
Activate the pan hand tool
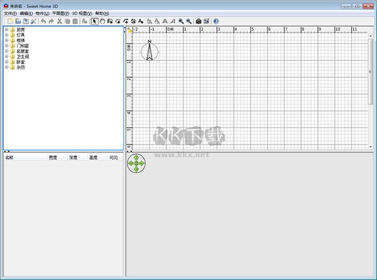pos(102,21)
